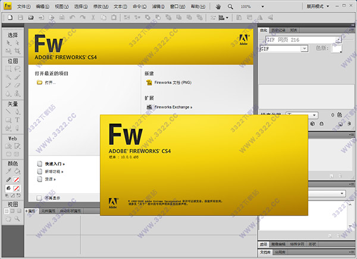Image resolution: width=357 pixels, height=259 pixels.
Task: Select the Hotspot tool
Action: coord(8,146)
